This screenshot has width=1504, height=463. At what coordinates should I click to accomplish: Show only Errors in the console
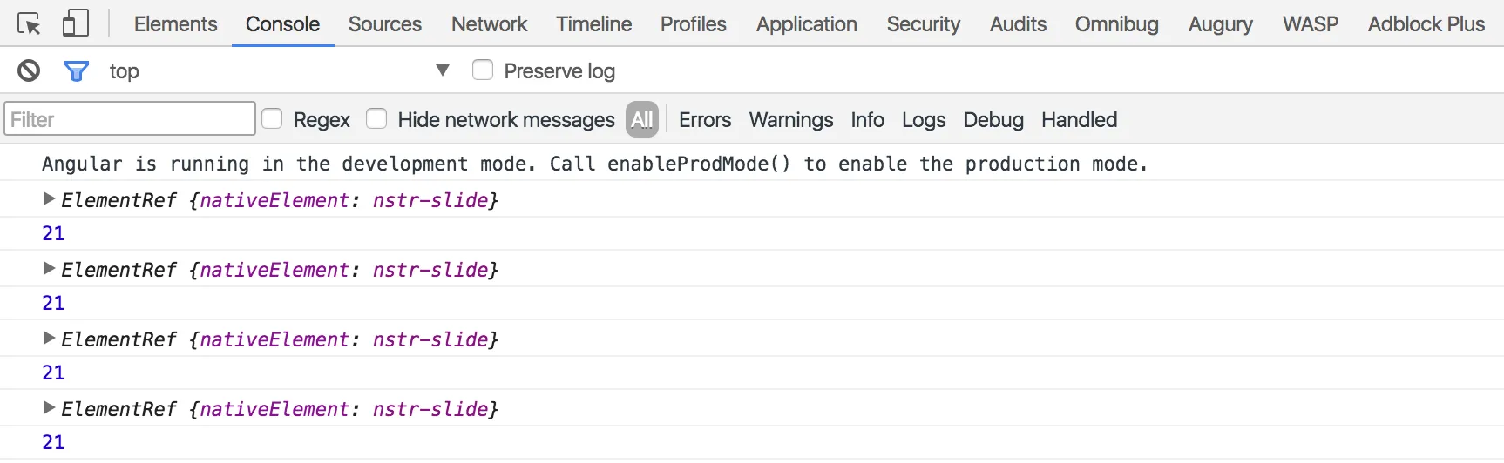tap(704, 119)
